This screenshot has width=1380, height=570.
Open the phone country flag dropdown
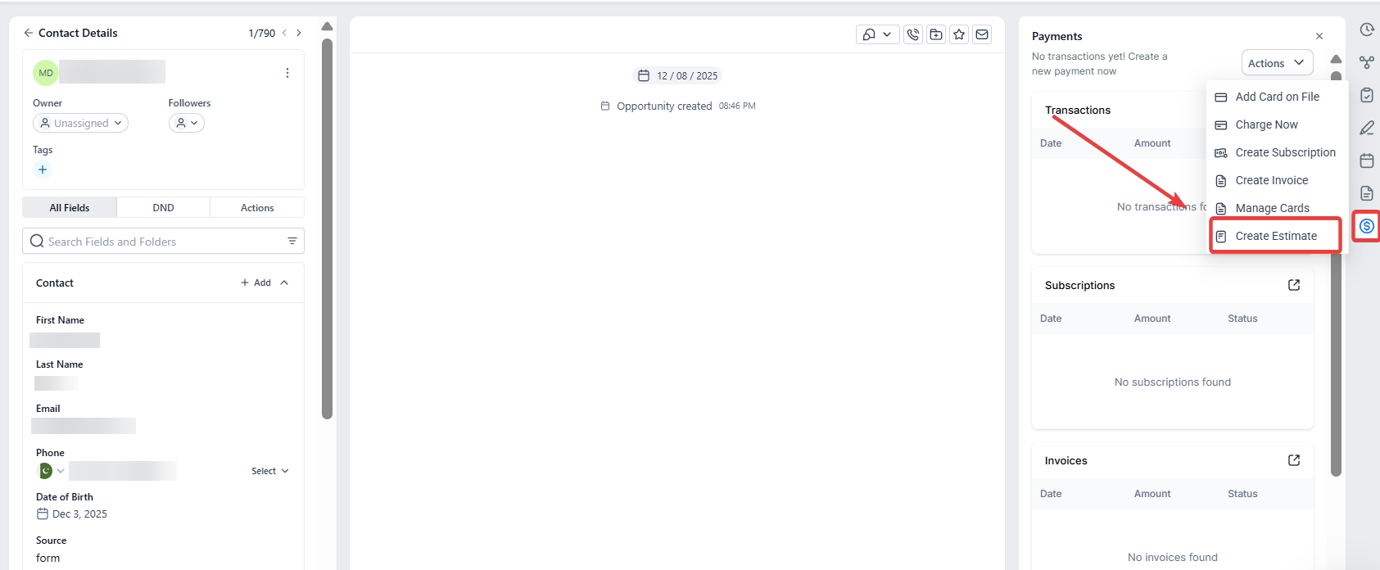coord(52,471)
